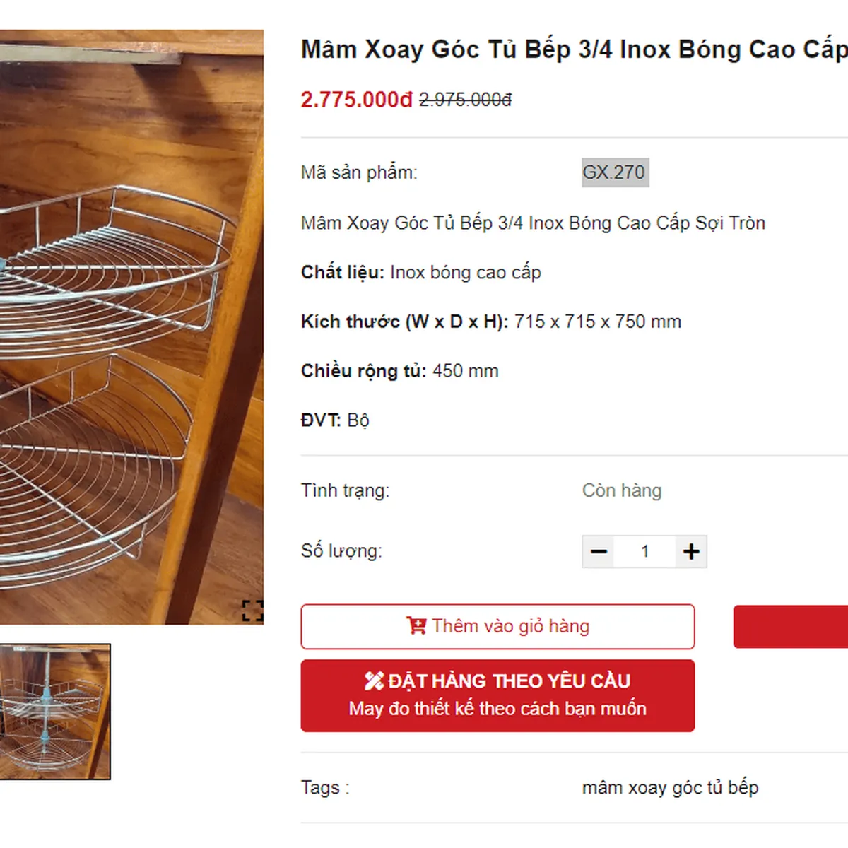Open the 'mâm xoay góc tủ bếp' tag
The height and width of the screenshot is (848, 848).
[670, 788]
